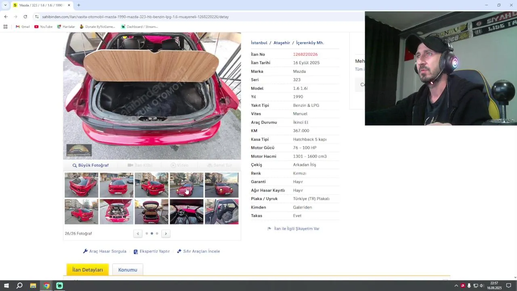Click the microphone tray icon

click(x=469, y=286)
